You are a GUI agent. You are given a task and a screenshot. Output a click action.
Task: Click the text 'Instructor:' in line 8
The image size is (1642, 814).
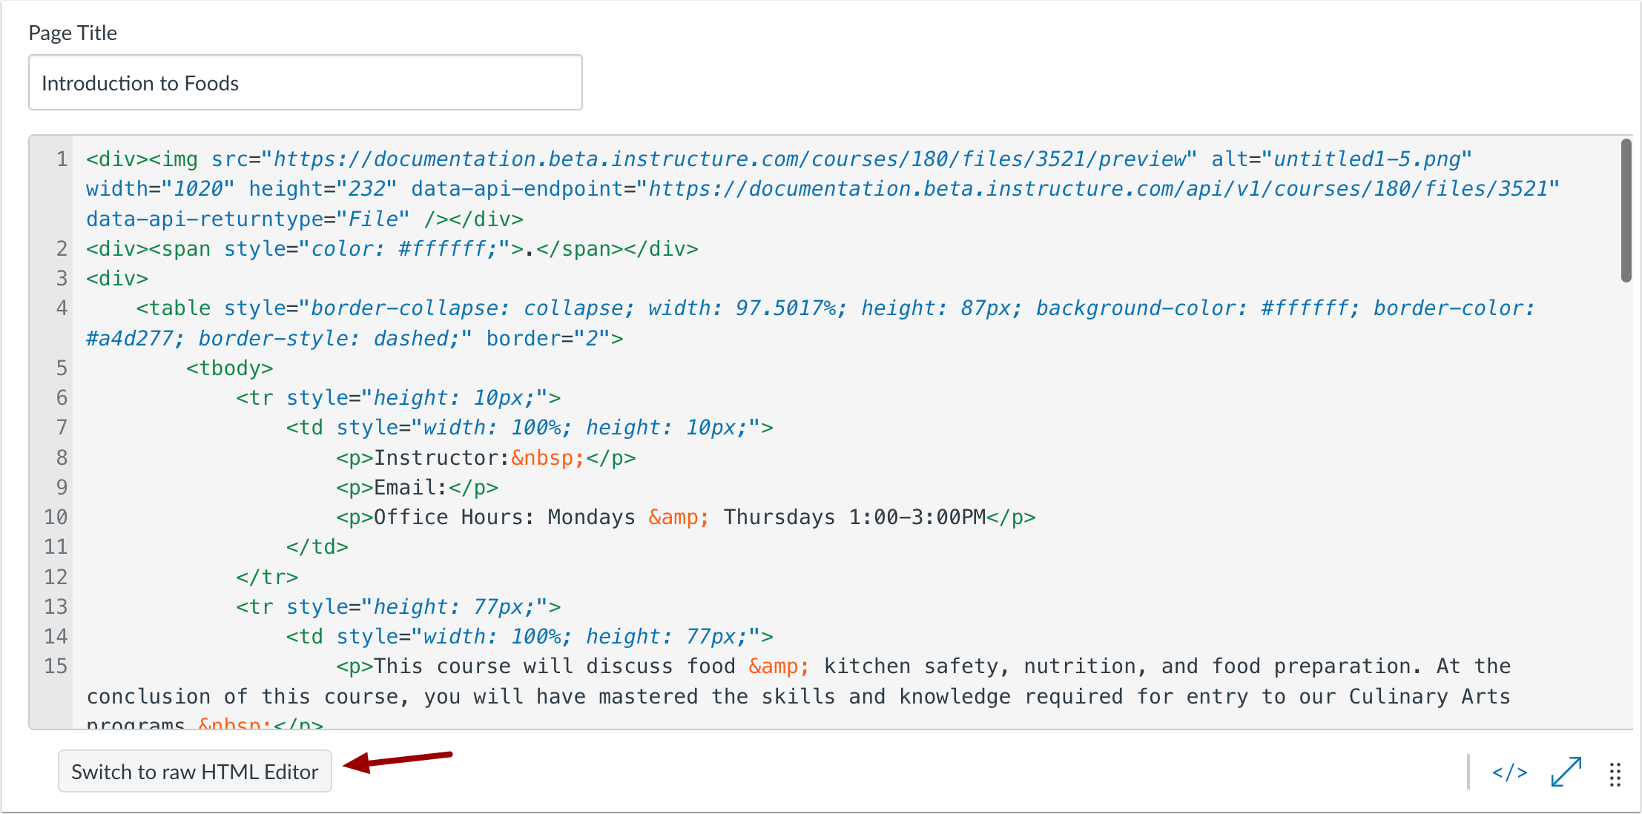(442, 457)
